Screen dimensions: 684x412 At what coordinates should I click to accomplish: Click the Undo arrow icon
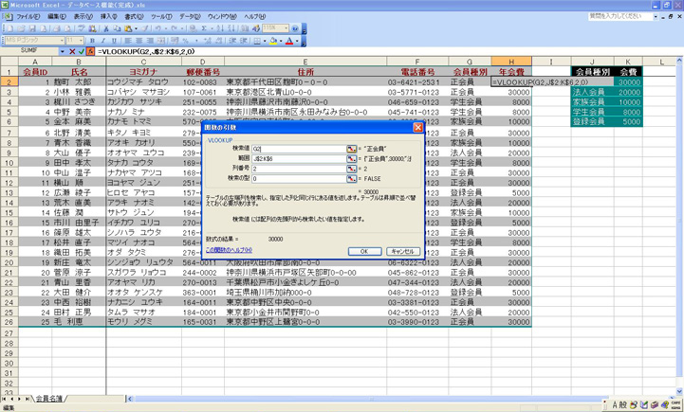157,28
